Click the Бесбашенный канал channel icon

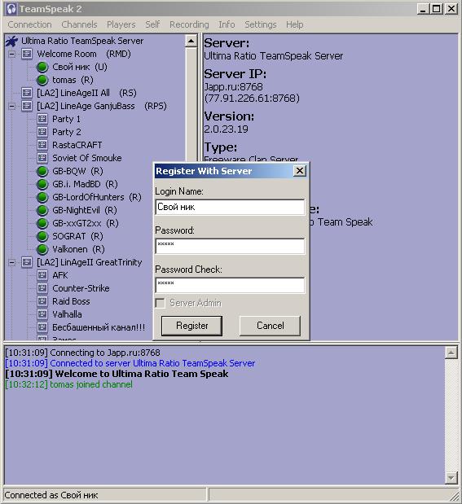tap(42, 327)
